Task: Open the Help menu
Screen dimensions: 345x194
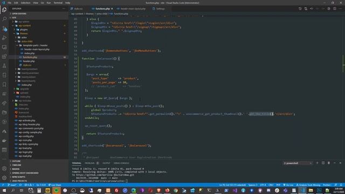Action: click(67, 3)
